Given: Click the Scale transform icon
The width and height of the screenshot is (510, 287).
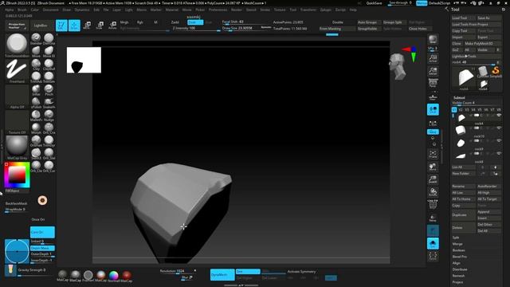Looking at the screenshot, I should pos(100,26).
